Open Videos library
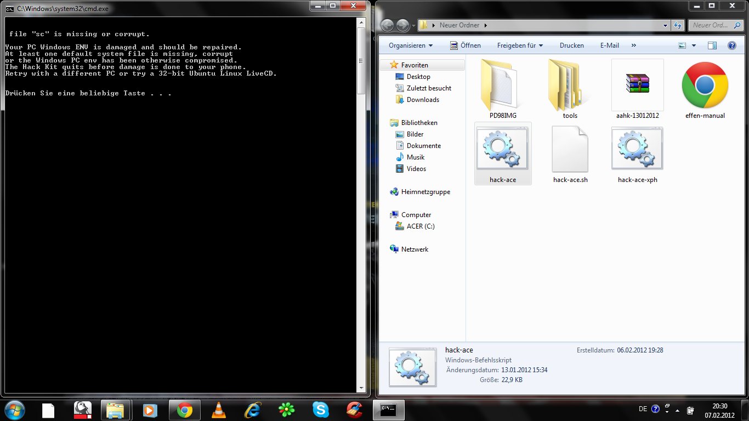The image size is (749, 421). click(416, 169)
